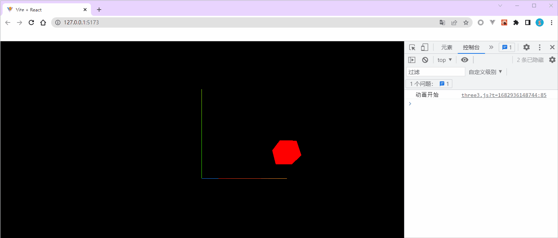Select the Vite + React tab
The width and height of the screenshot is (558, 238).
pos(46,10)
